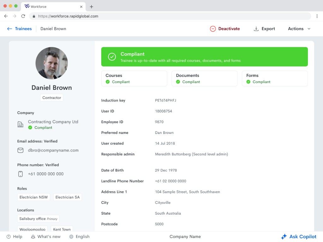Select email dbro@companyname.com
The image size is (323, 242).
pyautogui.click(x=53, y=150)
